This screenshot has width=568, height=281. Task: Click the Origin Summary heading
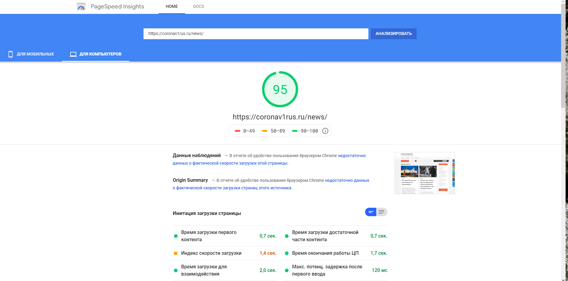(x=190, y=180)
